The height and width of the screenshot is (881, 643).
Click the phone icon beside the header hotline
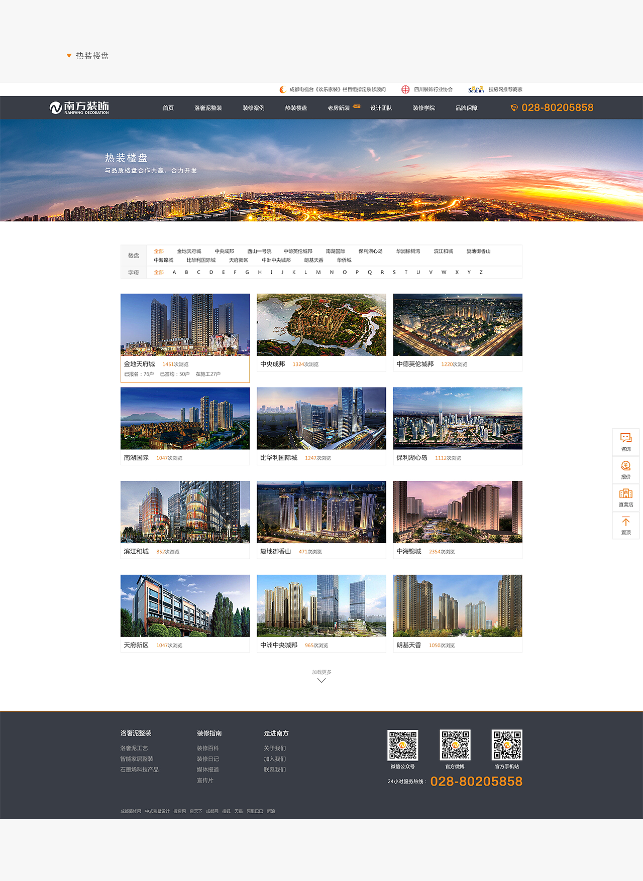click(x=514, y=107)
